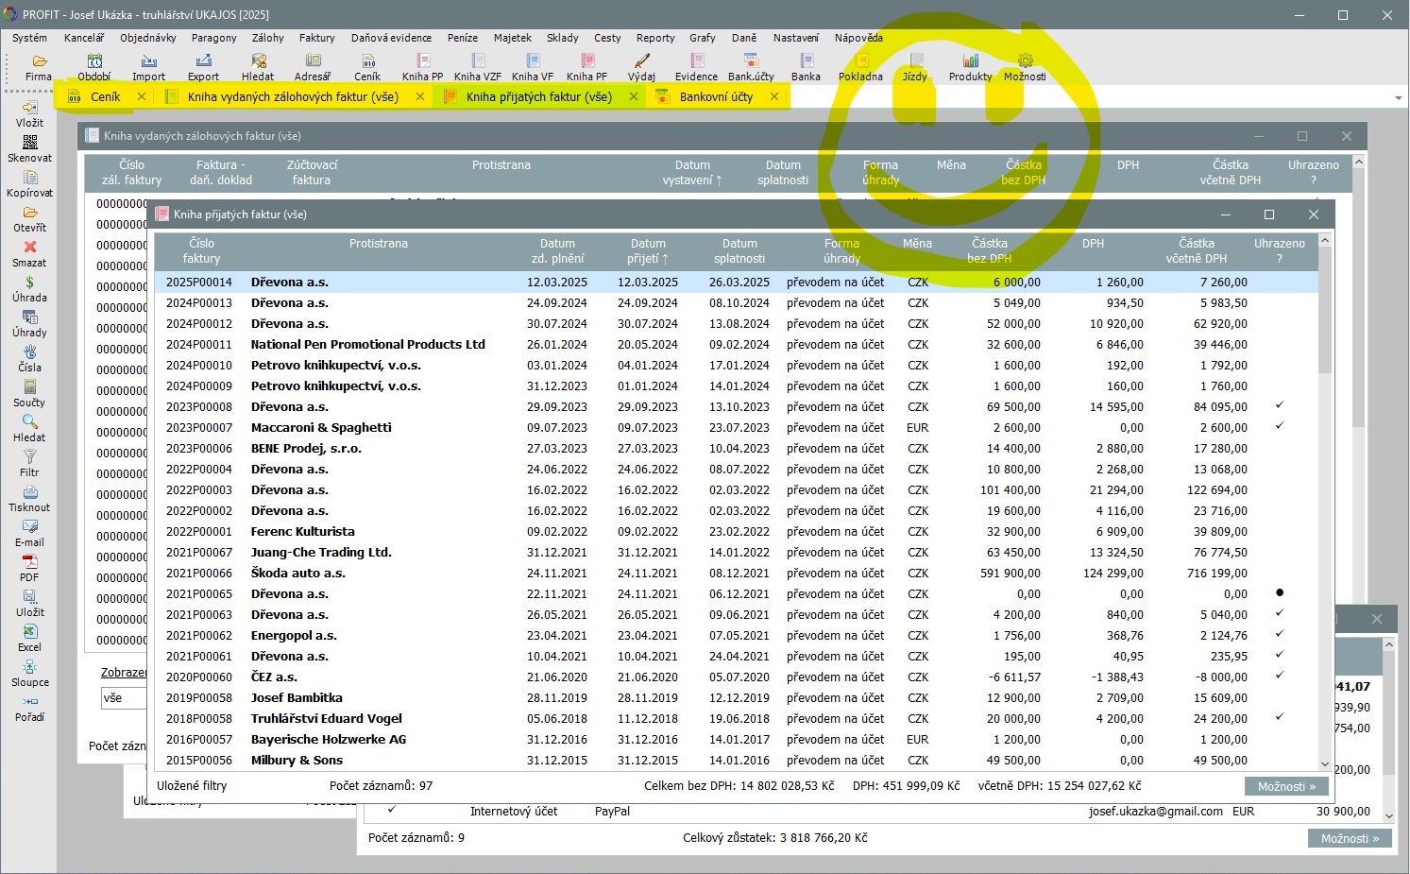Open tab list dropdown arrow at right
The height and width of the screenshot is (874, 1410).
point(1398,98)
